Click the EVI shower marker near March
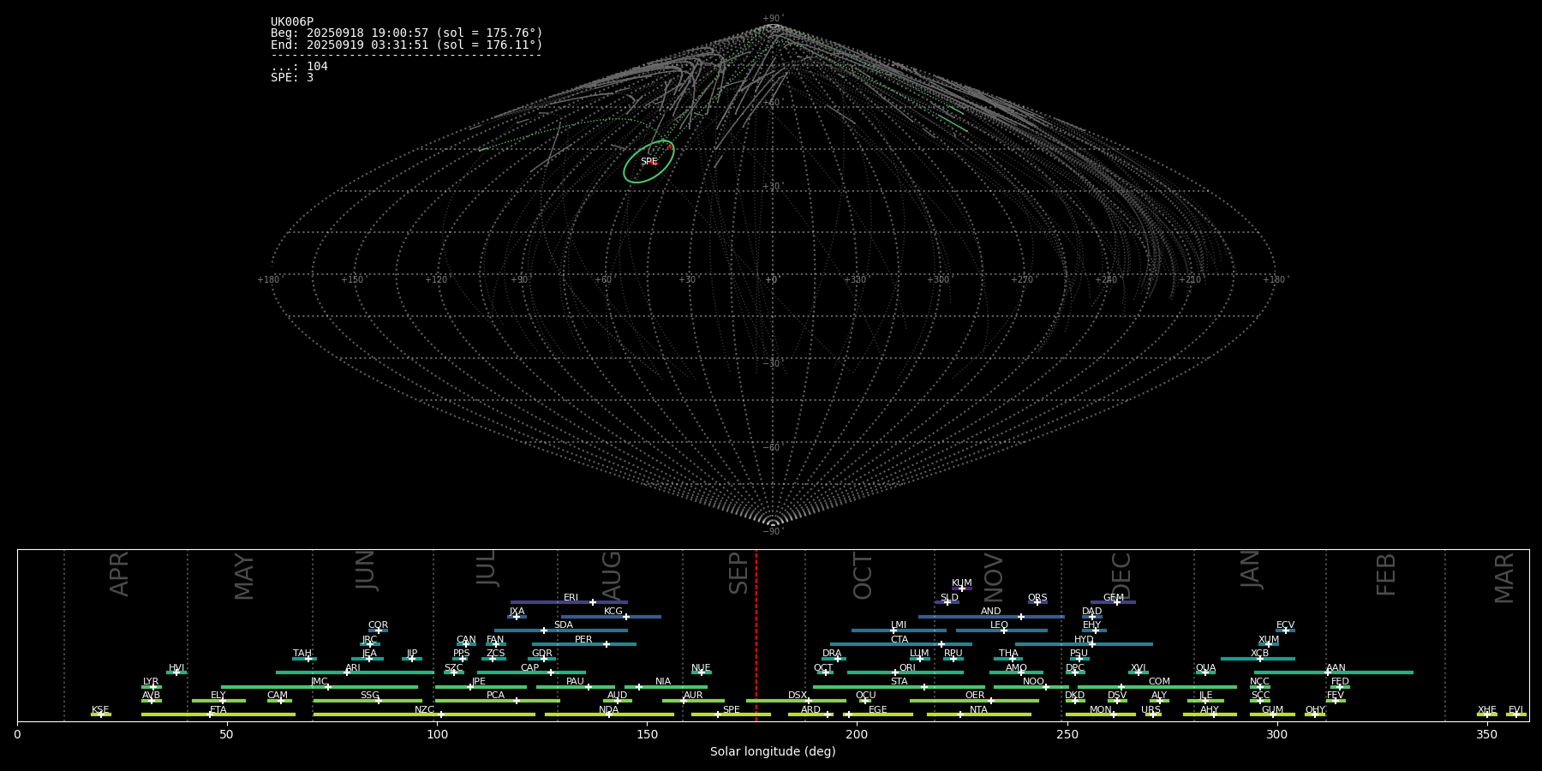The height and width of the screenshot is (771, 1542). click(x=1515, y=714)
